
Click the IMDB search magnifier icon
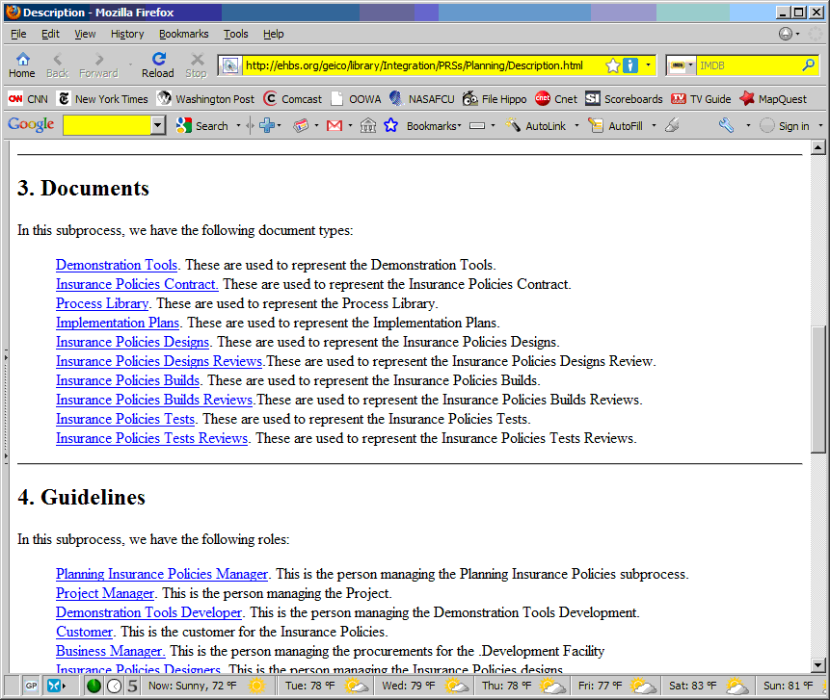point(808,65)
